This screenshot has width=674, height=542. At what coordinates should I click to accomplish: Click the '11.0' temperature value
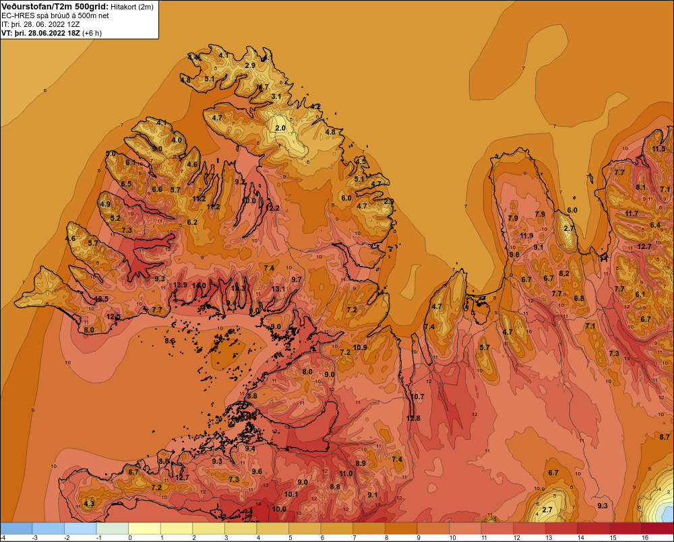(x=346, y=473)
